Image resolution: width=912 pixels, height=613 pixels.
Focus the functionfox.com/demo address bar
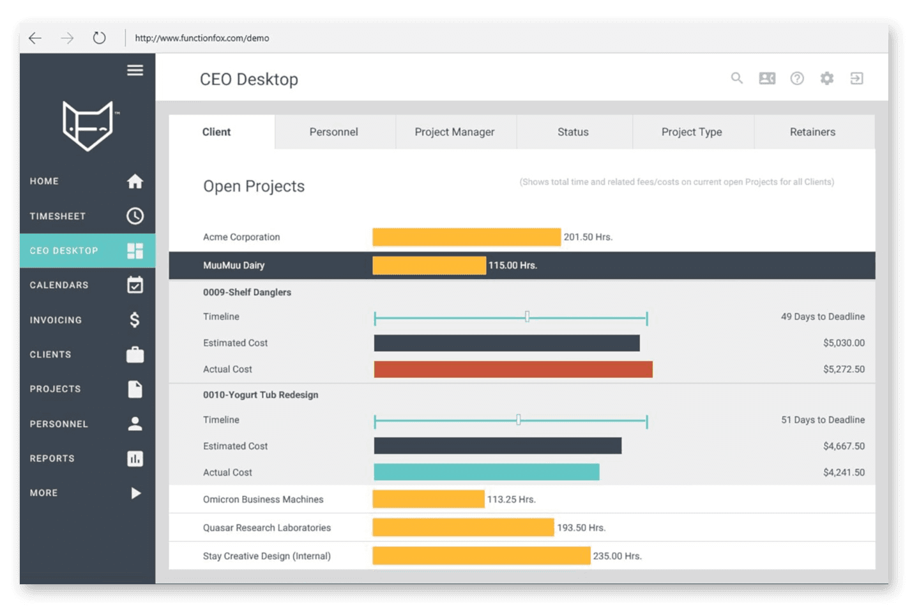click(202, 38)
